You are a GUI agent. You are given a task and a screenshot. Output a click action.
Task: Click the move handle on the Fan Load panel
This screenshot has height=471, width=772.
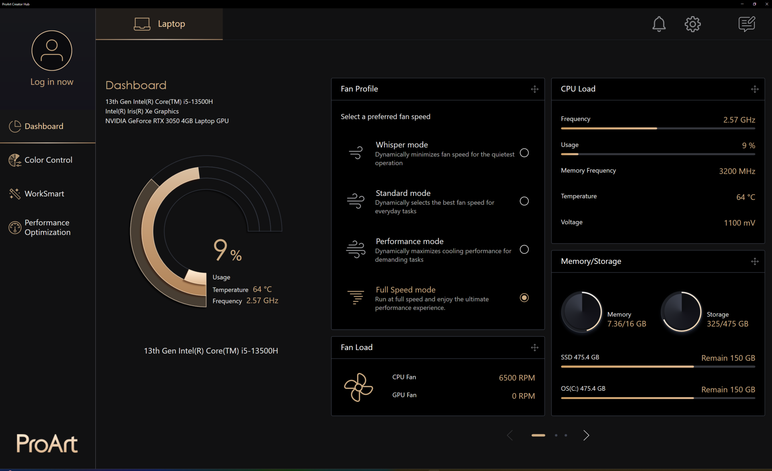[534, 348]
